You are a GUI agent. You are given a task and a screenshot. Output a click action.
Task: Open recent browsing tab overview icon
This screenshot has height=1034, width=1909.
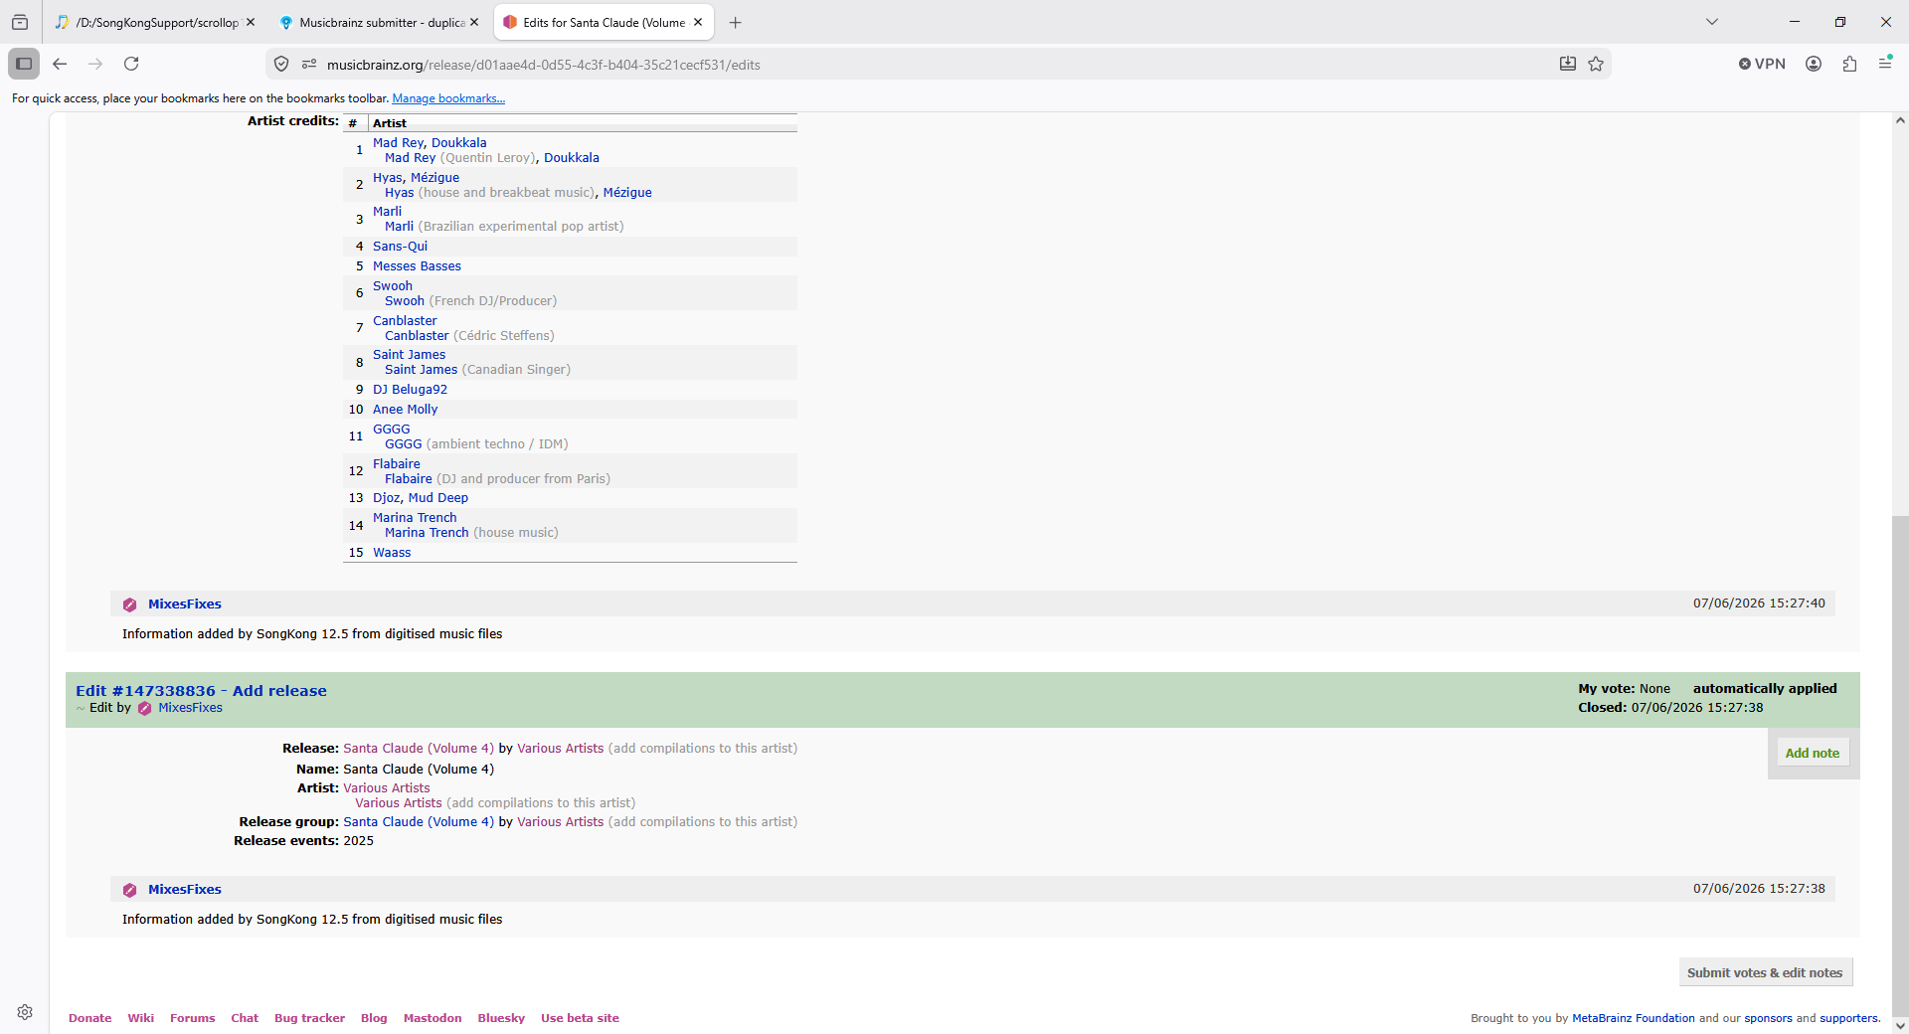(20, 23)
